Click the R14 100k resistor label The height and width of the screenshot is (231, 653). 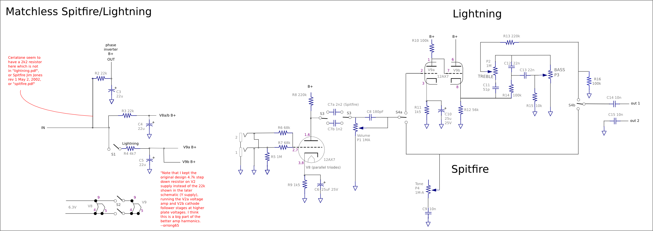tap(512, 95)
